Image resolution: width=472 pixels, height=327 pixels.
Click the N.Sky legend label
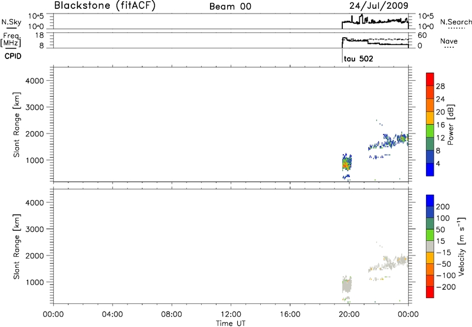[11, 22]
